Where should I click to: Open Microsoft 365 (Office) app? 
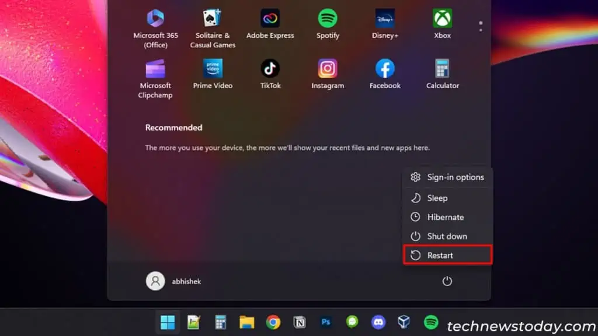[x=155, y=28]
